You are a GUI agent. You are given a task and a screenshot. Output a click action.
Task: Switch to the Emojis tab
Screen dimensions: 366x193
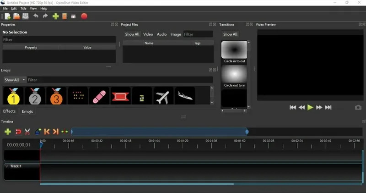click(27, 111)
